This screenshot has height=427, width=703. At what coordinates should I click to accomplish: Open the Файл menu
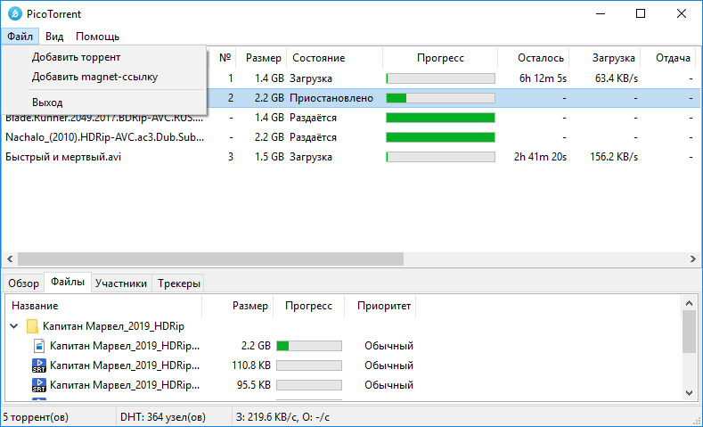click(x=20, y=37)
